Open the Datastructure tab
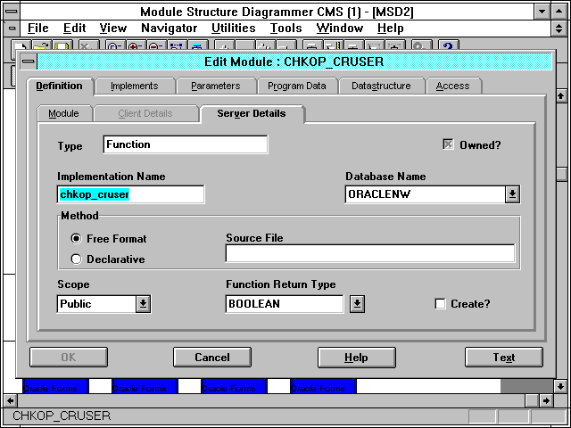 [381, 86]
